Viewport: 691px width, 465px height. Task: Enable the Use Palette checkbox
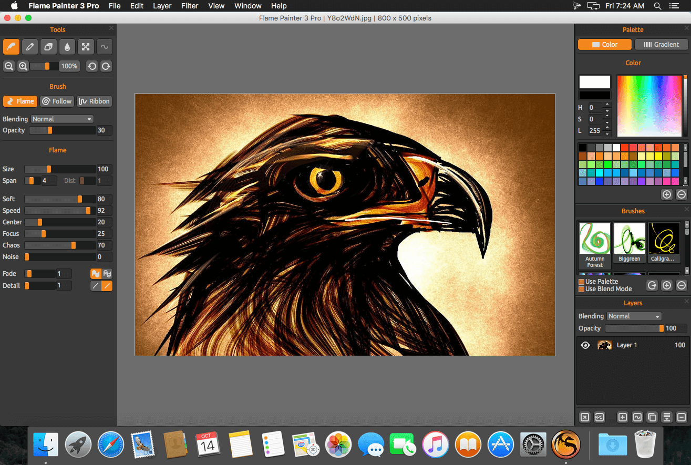[x=581, y=282]
